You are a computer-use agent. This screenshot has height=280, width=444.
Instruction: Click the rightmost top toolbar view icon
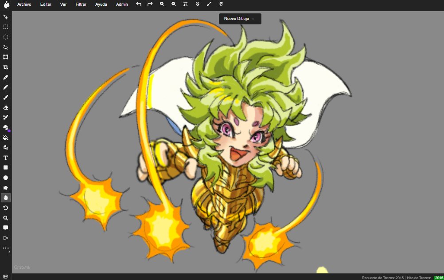click(x=221, y=4)
